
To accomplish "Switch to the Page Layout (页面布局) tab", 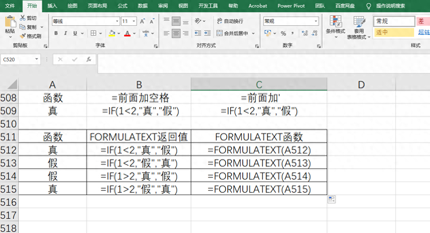I will tap(97, 6).
